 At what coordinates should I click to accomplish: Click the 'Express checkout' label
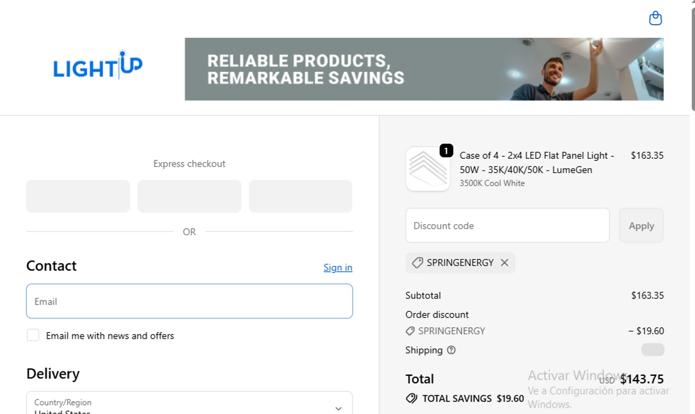189,163
